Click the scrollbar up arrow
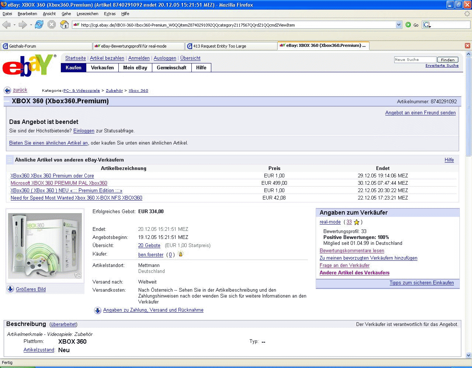The width and height of the screenshot is (472, 368). click(469, 54)
